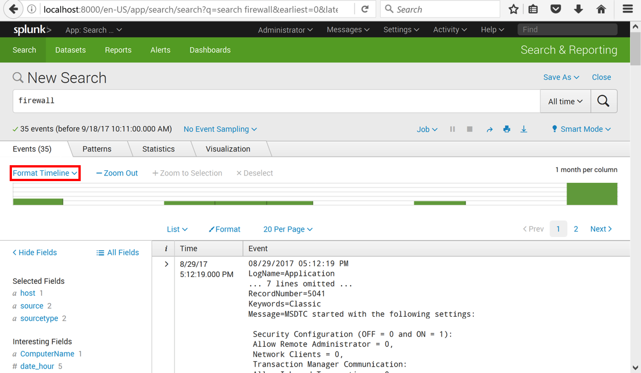Open All Fields list
Screen dimensions: 641x373
pos(118,253)
